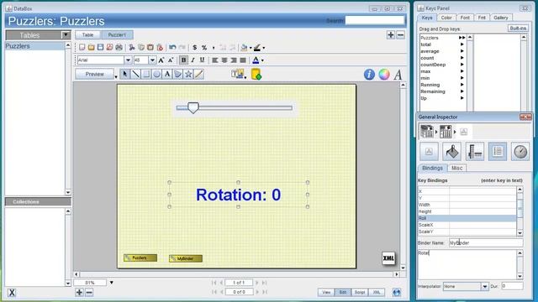Open the paint bucket fill inspector
The width and height of the screenshot is (538, 302).
pos(452,151)
